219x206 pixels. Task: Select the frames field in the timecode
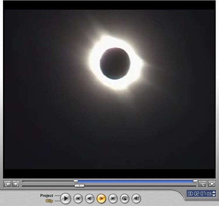209,194
